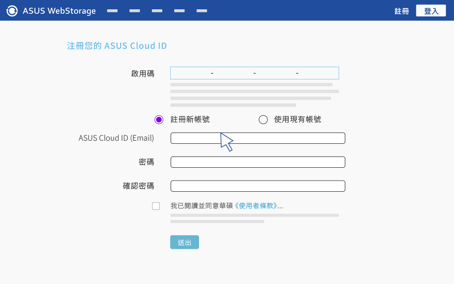The height and width of the screenshot is (284, 454).
Task: Click the ASUS Cloud ID (Email) field
Action: (x=258, y=138)
